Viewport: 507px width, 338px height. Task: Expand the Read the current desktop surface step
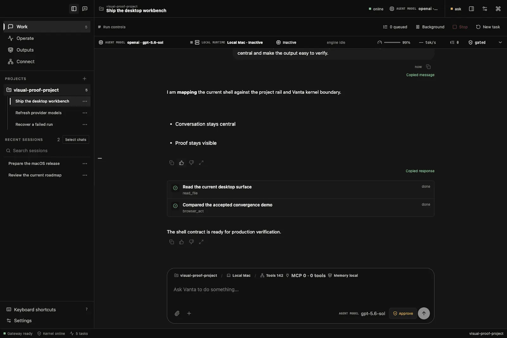point(300,190)
